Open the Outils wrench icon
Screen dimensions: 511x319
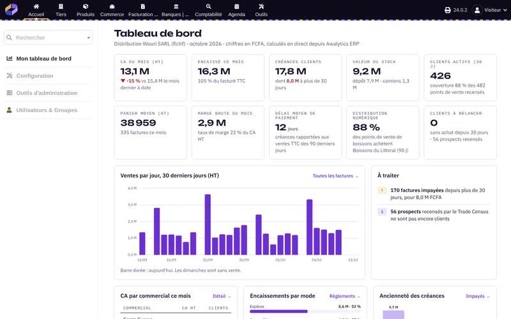coord(261,6)
